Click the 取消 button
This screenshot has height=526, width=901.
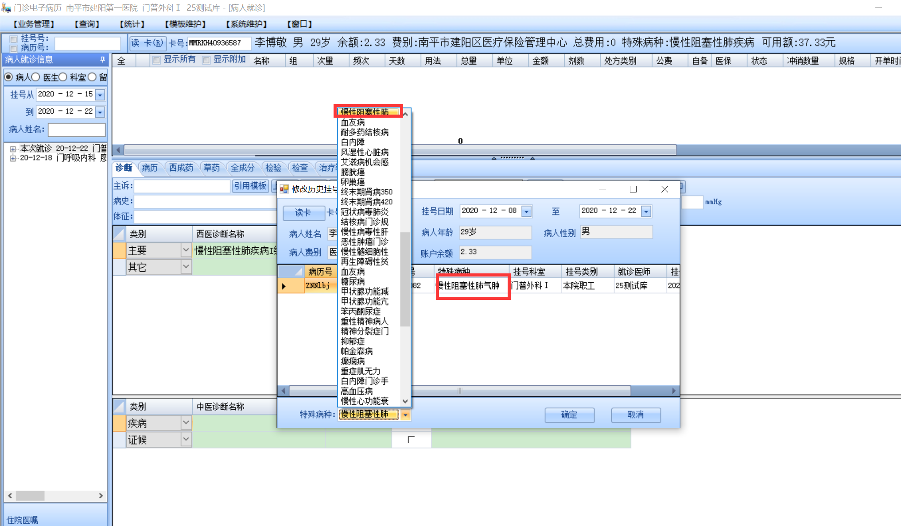(x=636, y=415)
